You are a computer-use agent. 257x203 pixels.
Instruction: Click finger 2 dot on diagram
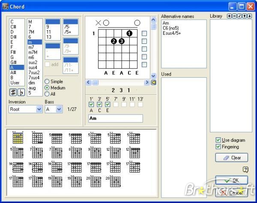(x=114, y=41)
